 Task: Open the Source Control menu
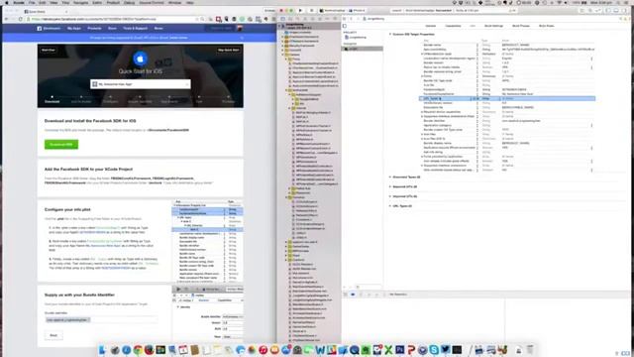[152, 2]
